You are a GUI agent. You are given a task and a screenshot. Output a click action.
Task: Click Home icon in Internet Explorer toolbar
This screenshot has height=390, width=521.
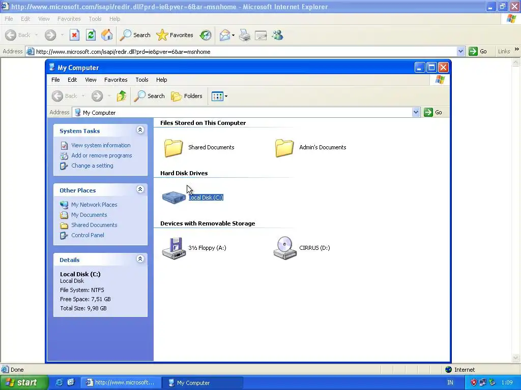pos(107,35)
